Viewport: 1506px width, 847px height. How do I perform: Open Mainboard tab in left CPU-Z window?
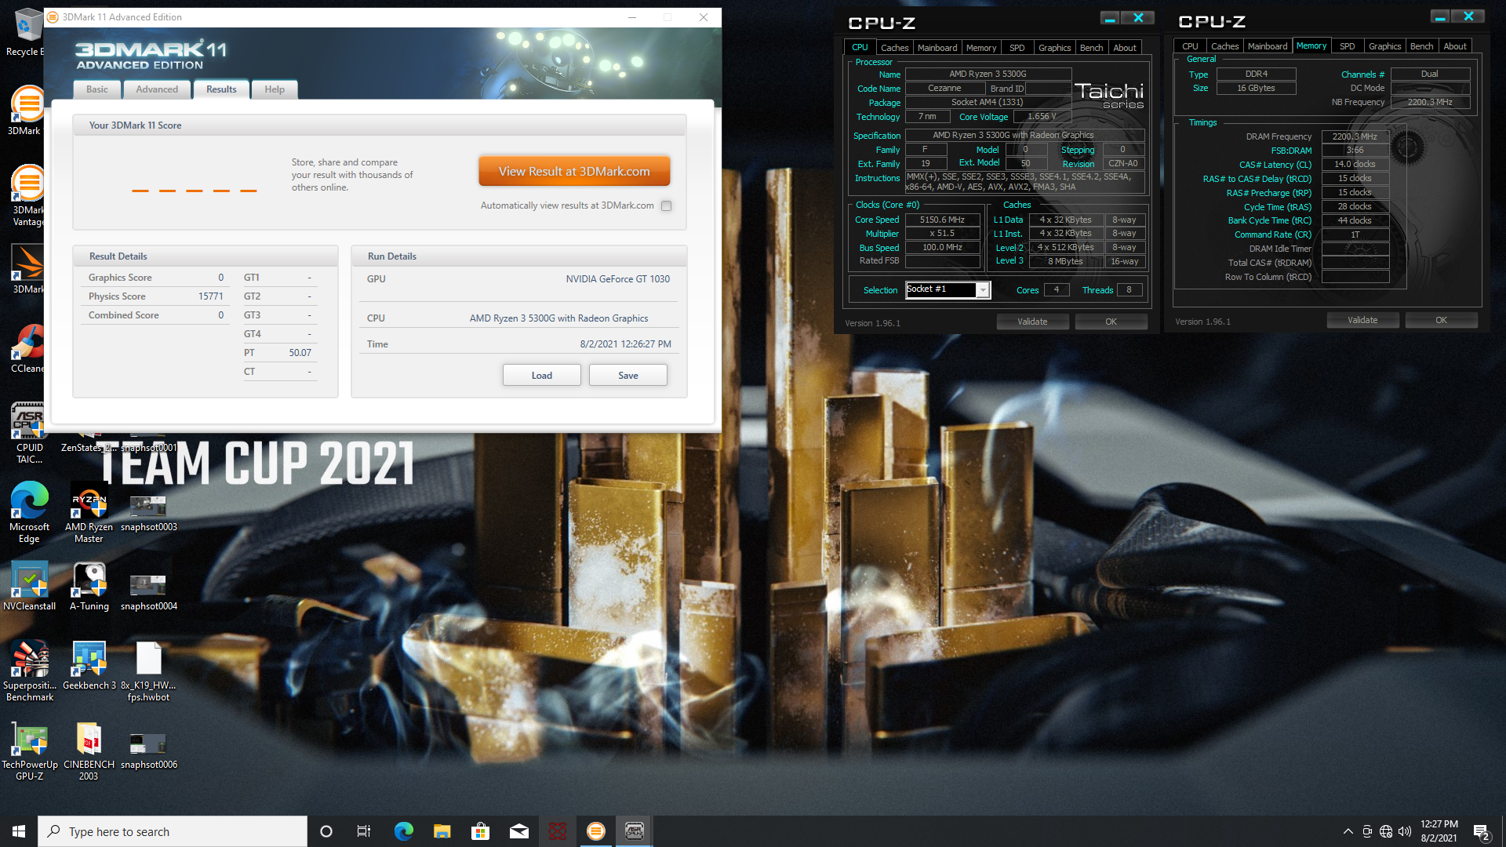(937, 48)
